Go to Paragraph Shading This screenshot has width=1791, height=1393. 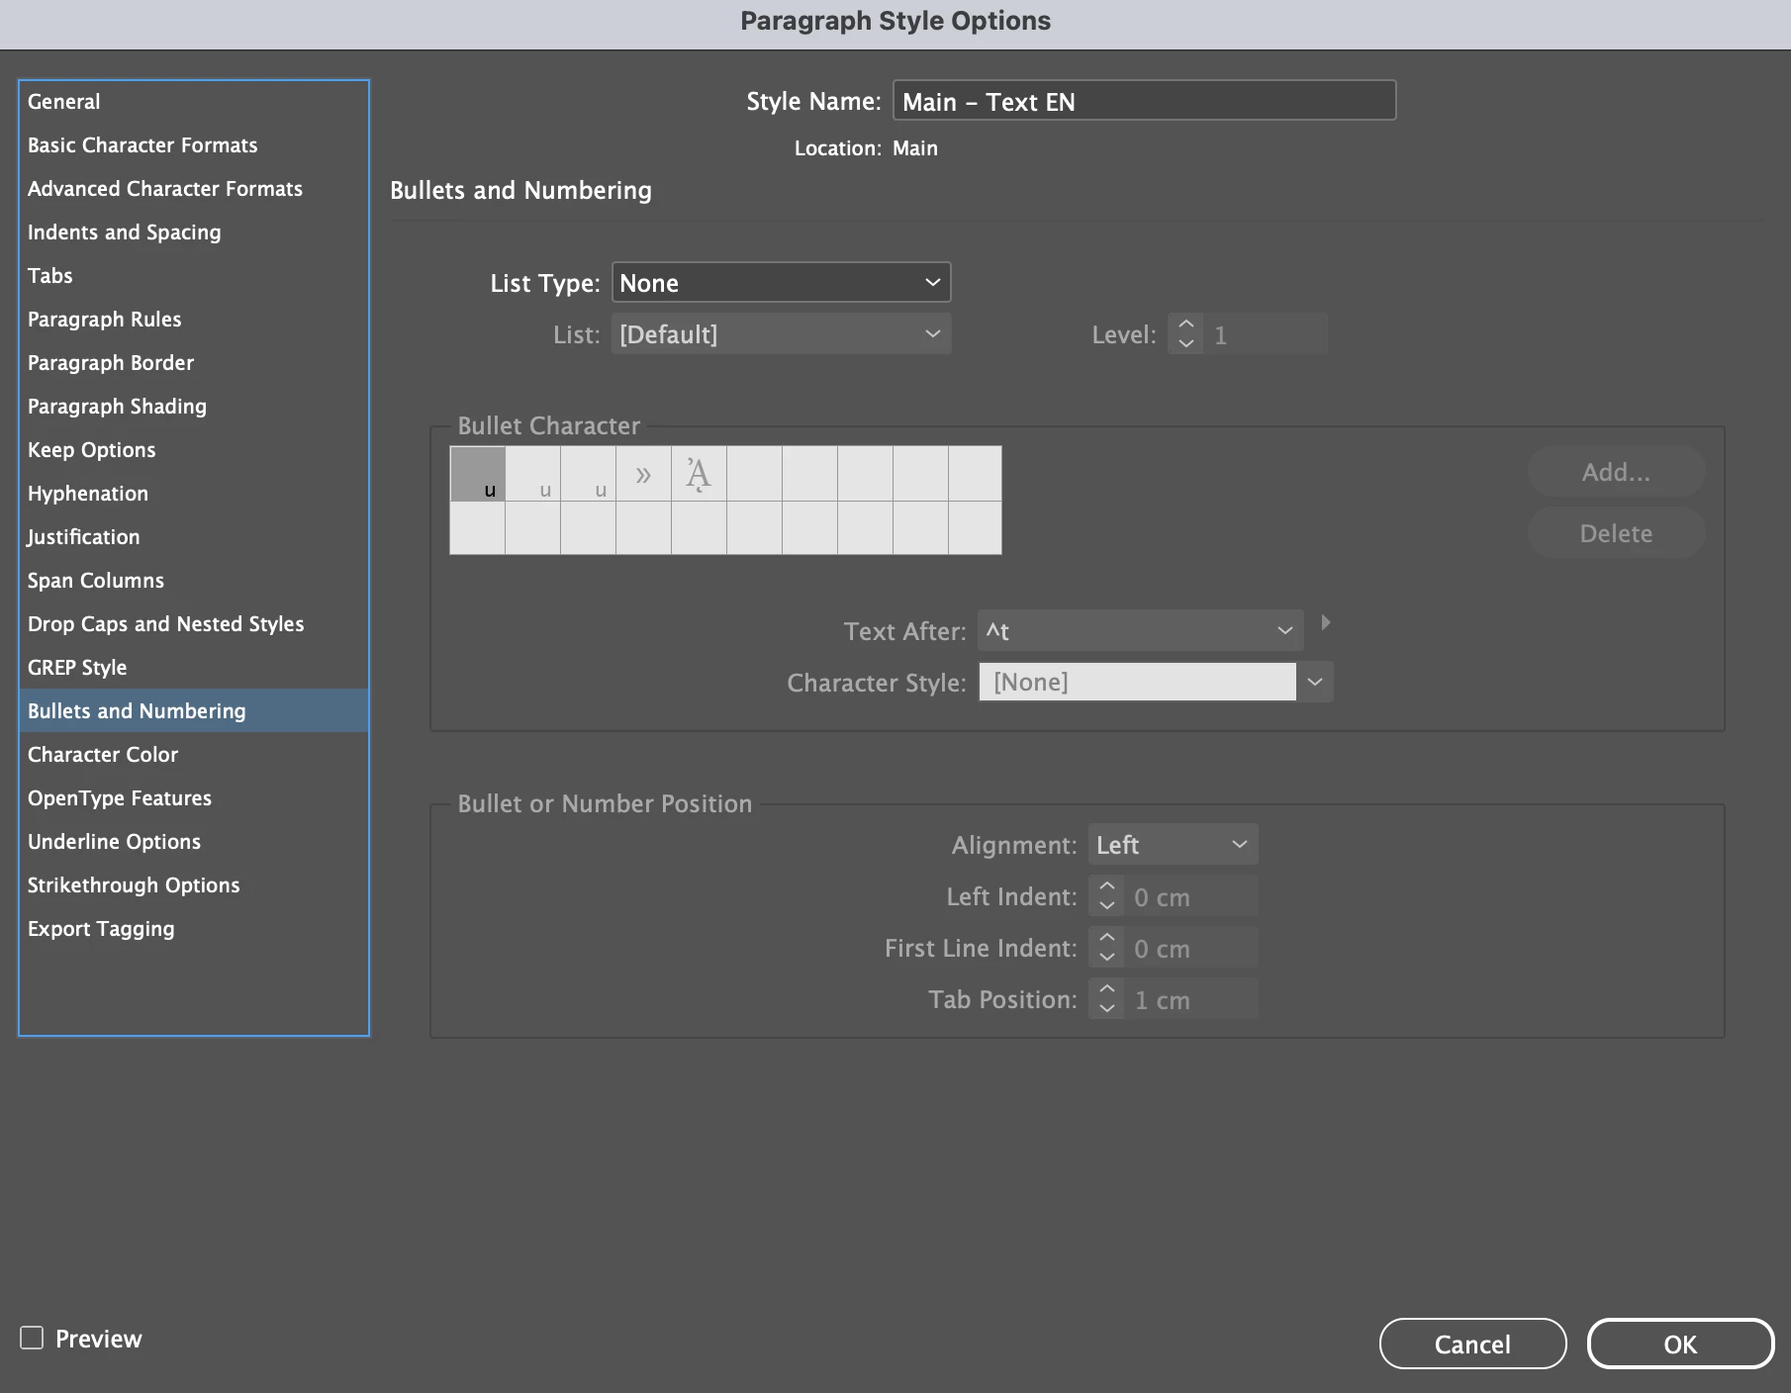point(194,406)
